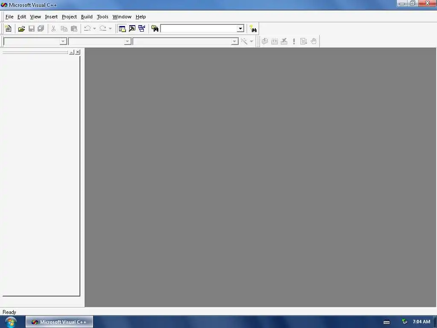This screenshot has height=328, width=437.
Task: Click the Compile icon in build toolbar
Action: 265,41
